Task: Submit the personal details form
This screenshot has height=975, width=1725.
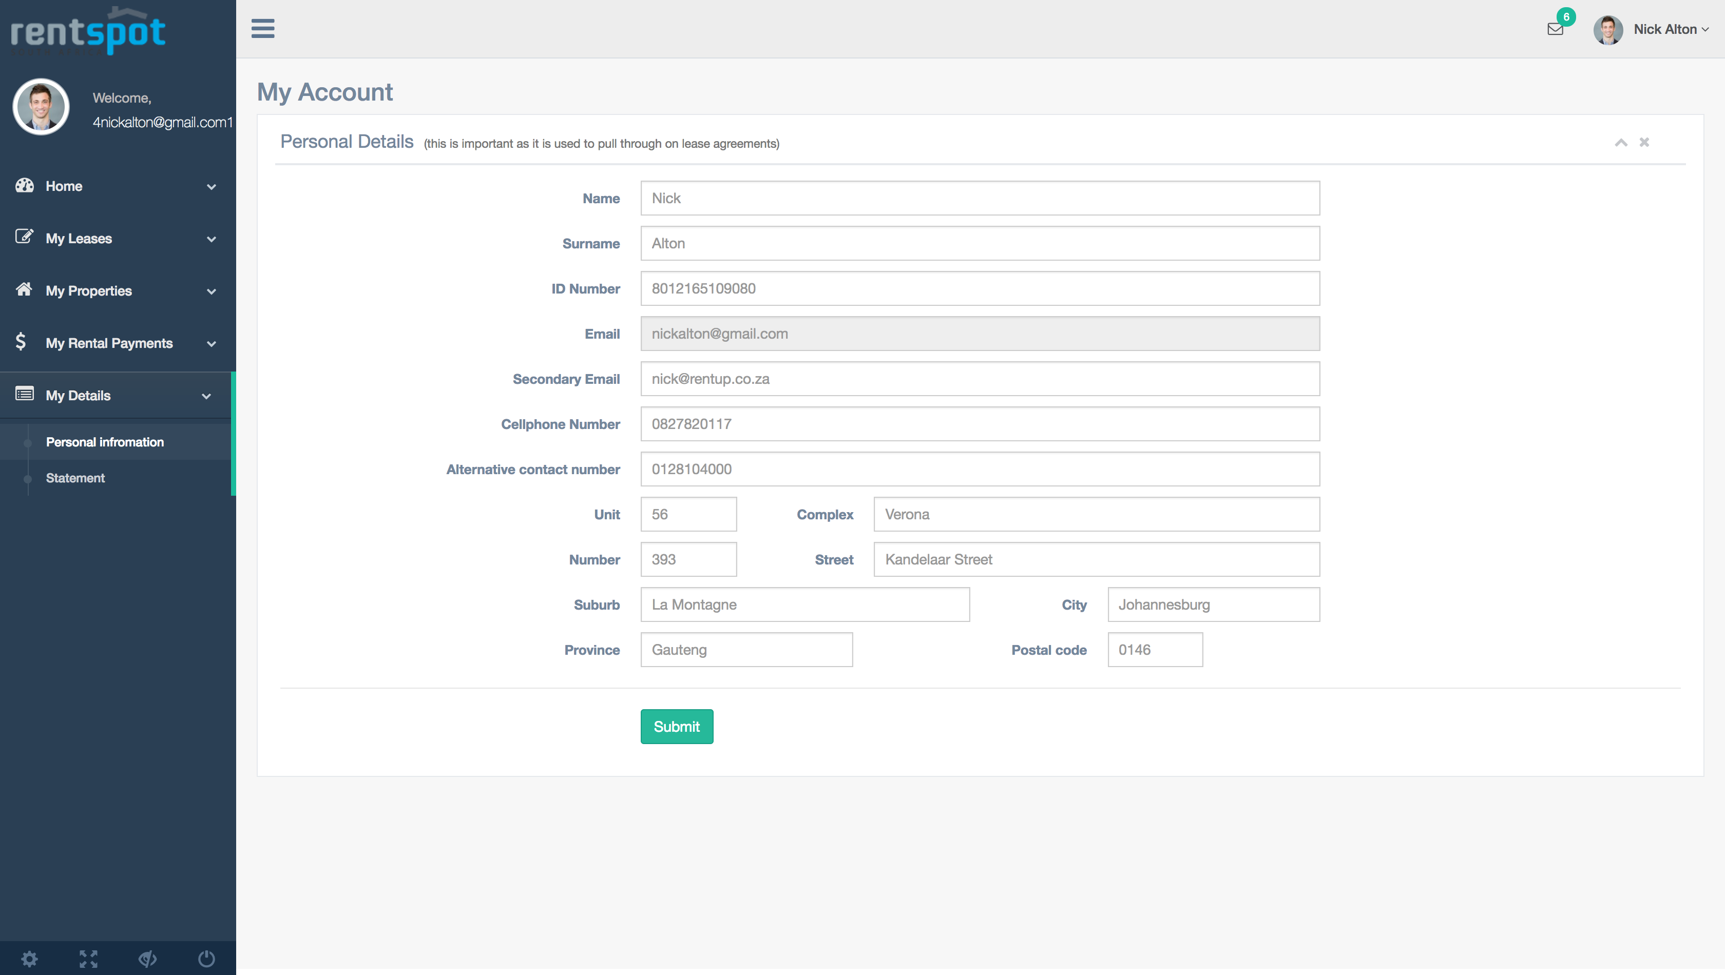Action: [x=677, y=727]
